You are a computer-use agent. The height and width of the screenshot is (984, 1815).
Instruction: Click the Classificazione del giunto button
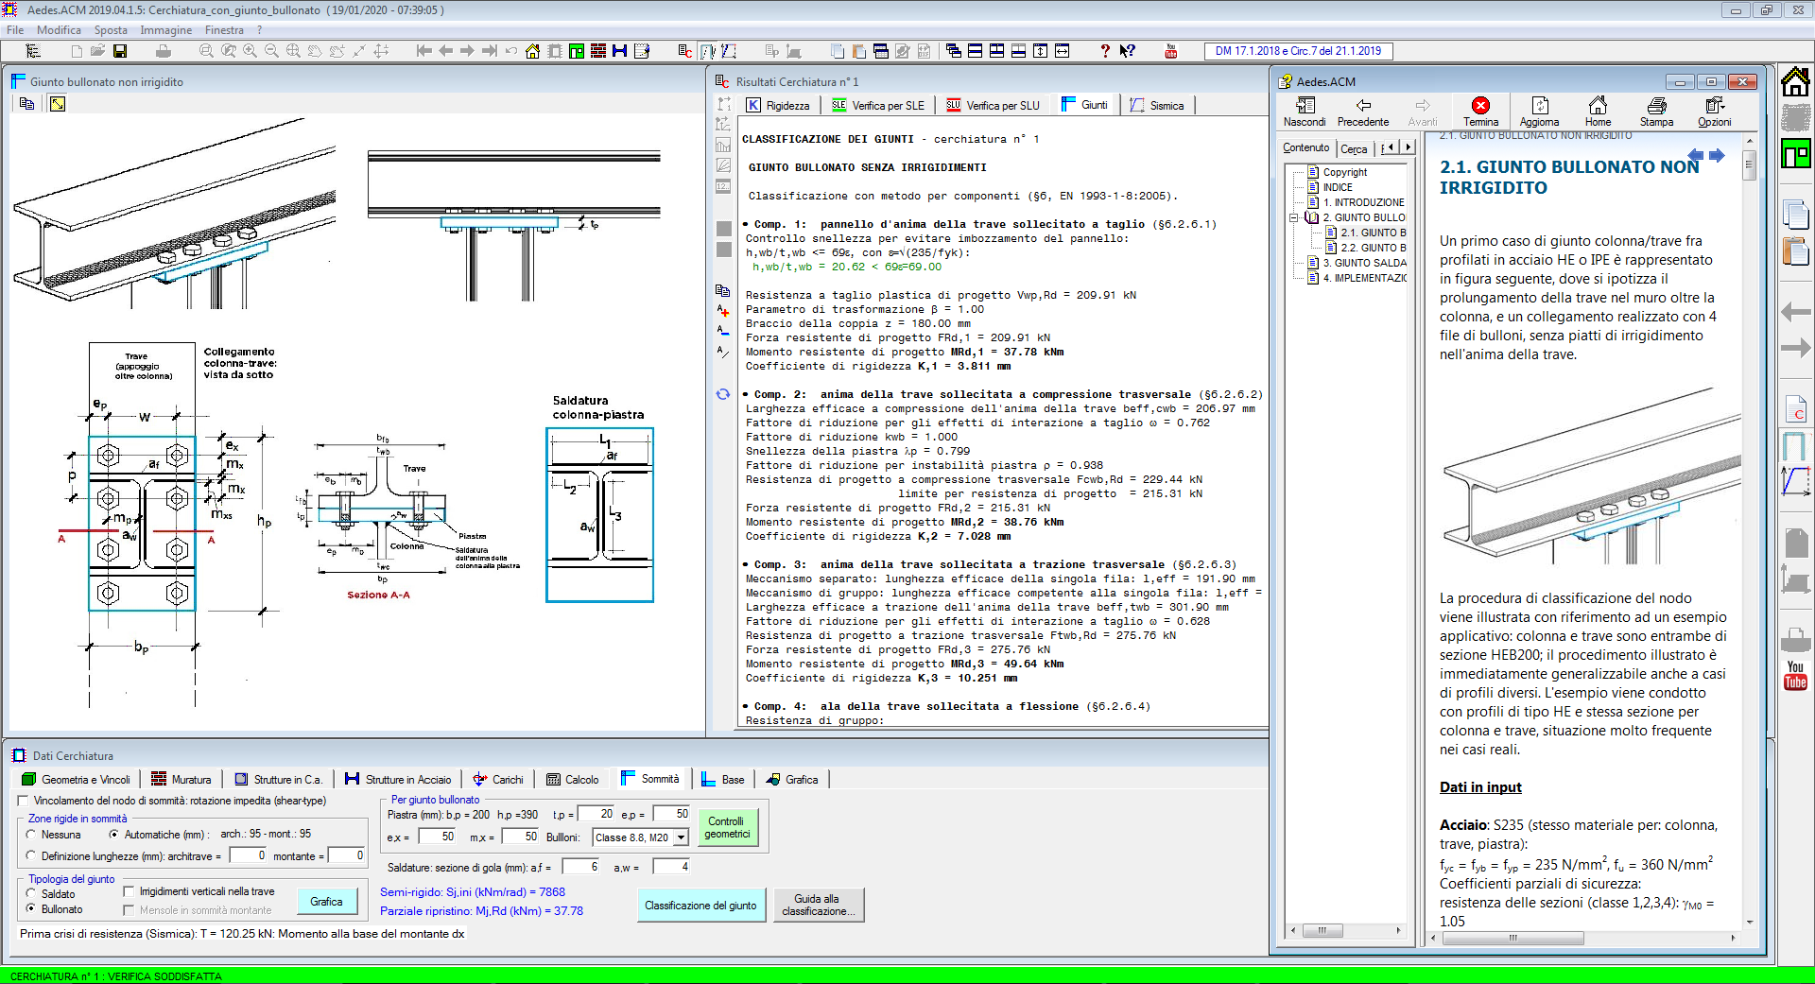click(700, 906)
